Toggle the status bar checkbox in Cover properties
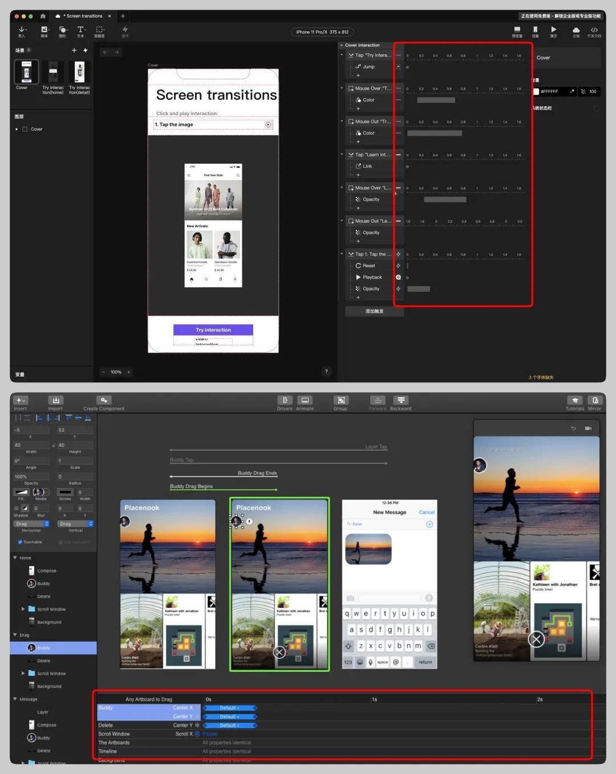616x774 pixels. coord(596,108)
